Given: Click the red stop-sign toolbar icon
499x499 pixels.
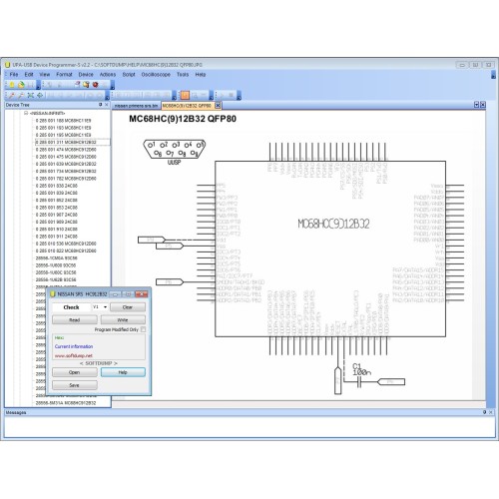Looking at the screenshot, I should coord(96,85).
